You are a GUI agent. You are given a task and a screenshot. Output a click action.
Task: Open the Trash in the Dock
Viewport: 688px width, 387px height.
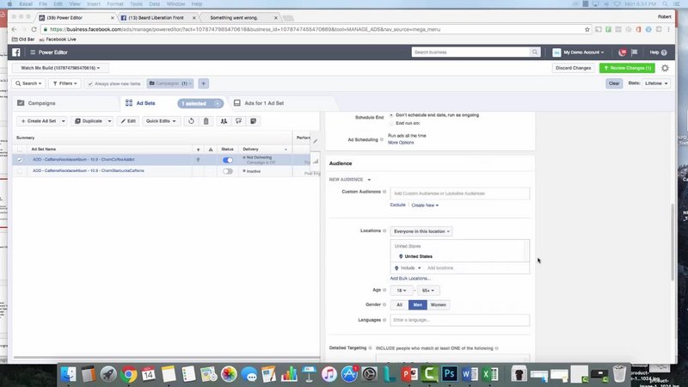619,374
